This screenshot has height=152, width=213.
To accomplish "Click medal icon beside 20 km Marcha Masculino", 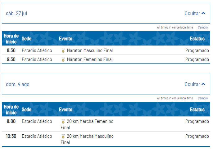I will coord(63,136).
